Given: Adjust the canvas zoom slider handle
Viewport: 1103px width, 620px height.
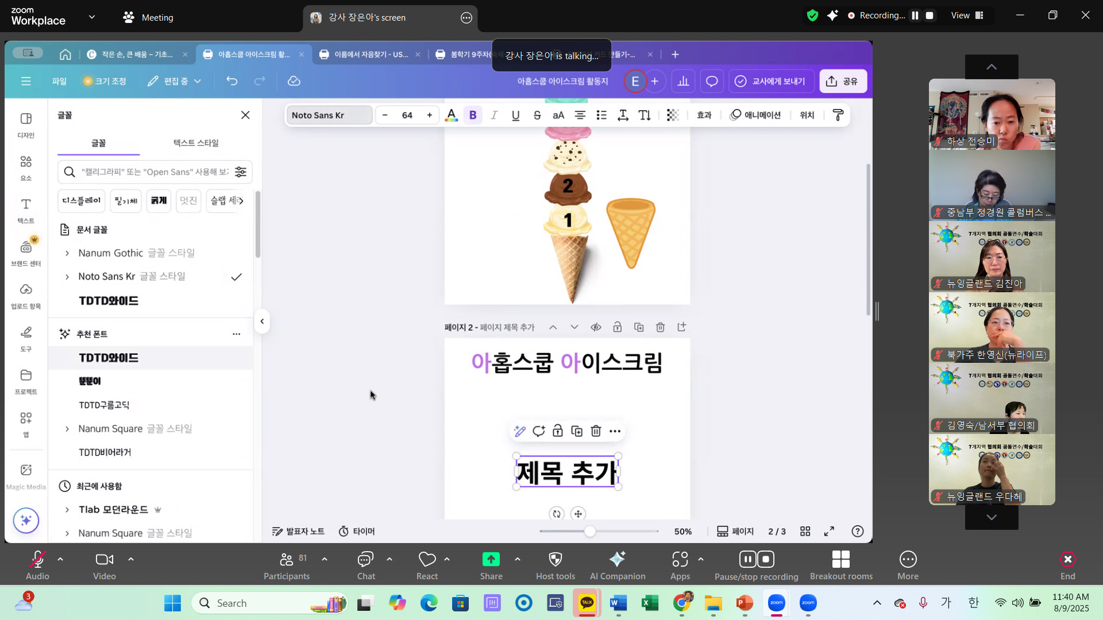Looking at the screenshot, I should tap(590, 531).
